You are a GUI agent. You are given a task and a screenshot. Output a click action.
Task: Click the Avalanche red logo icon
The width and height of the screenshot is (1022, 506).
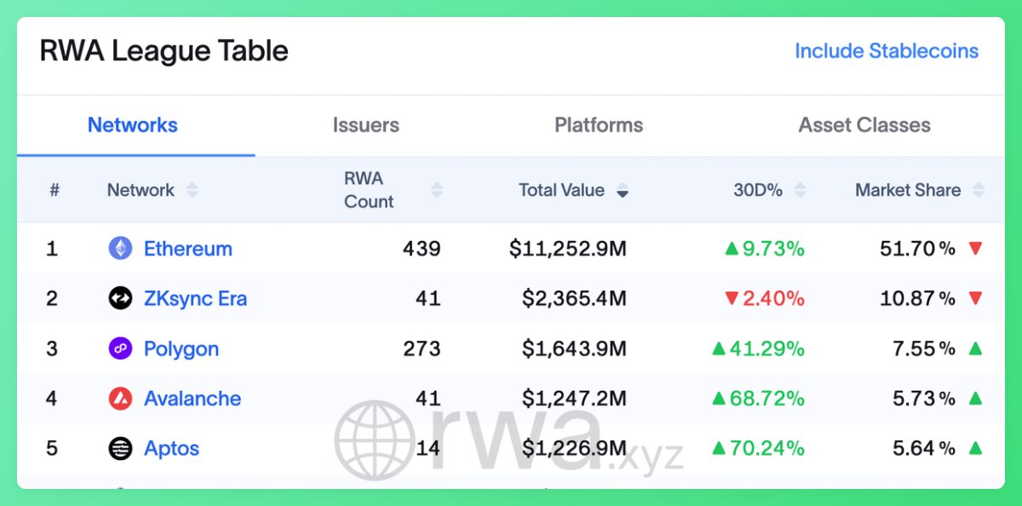pyautogui.click(x=120, y=398)
